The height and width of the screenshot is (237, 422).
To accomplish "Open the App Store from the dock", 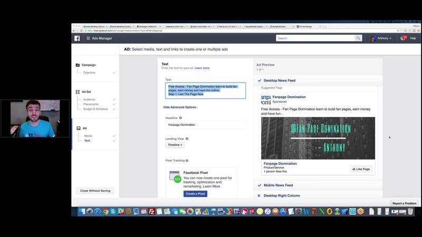I will click(283, 212).
